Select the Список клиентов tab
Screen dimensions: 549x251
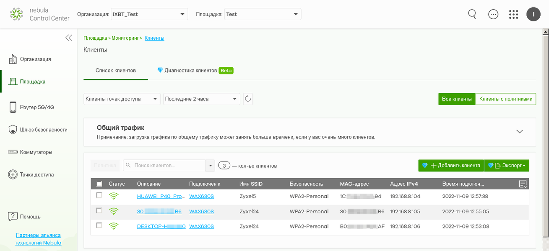[116, 70]
